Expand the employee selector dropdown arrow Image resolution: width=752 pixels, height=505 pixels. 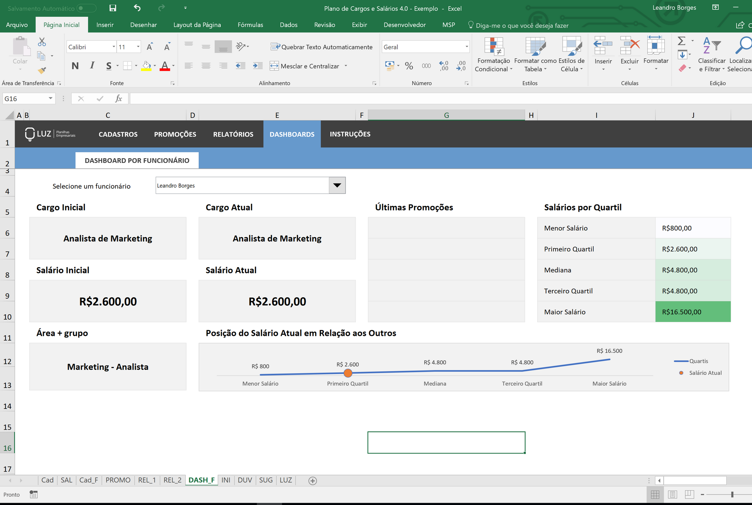tap(337, 185)
